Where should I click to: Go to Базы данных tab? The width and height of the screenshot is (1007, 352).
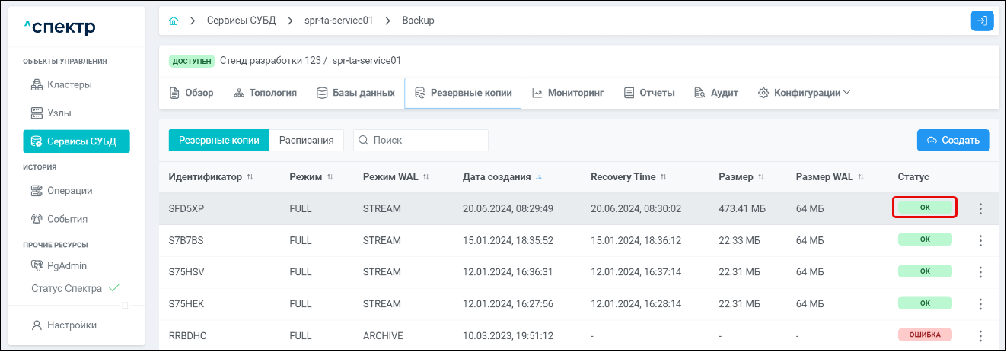tap(355, 93)
